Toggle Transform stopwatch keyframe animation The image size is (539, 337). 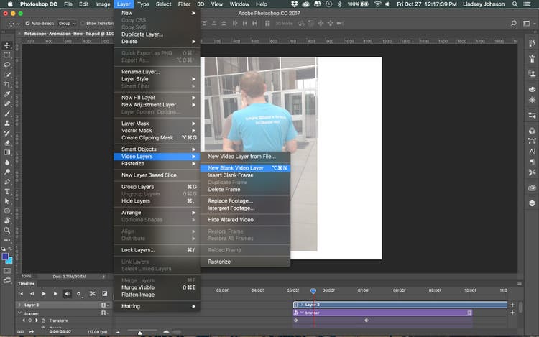[43, 320]
